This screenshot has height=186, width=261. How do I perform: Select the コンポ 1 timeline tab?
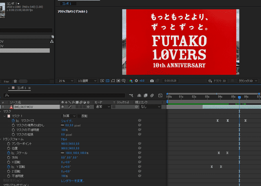tap(22, 88)
